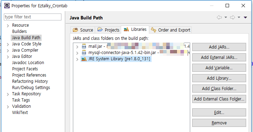The height and width of the screenshot is (132, 253).
Task: Expand the Task Repository node
Action: (x=8, y=95)
